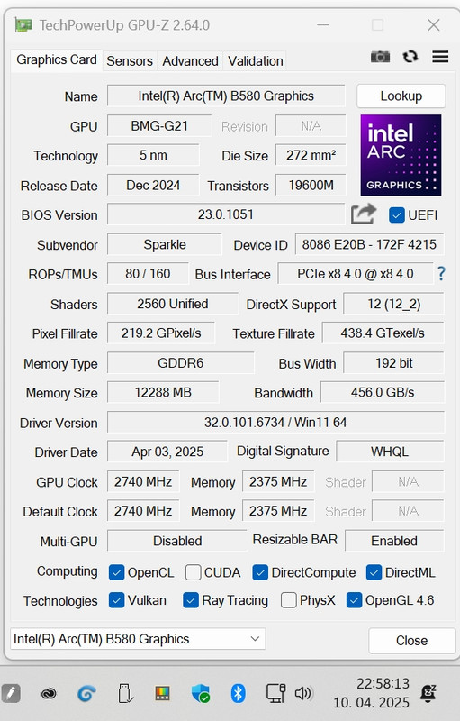The image size is (460, 721).
Task: Click the Driver Date value Apr 03, 2025
Action: (x=167, y=452)
